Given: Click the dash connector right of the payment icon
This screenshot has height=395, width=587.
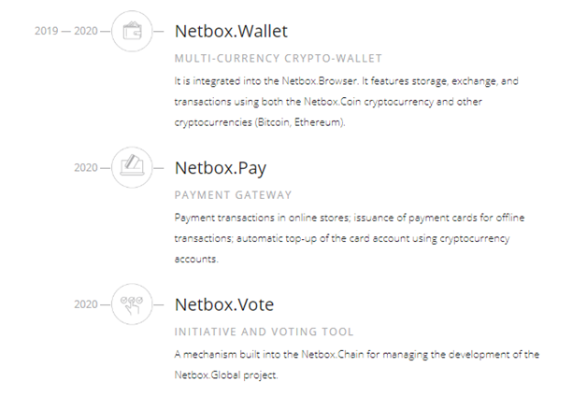Looking at the screenshot, I should coord(159,168).
